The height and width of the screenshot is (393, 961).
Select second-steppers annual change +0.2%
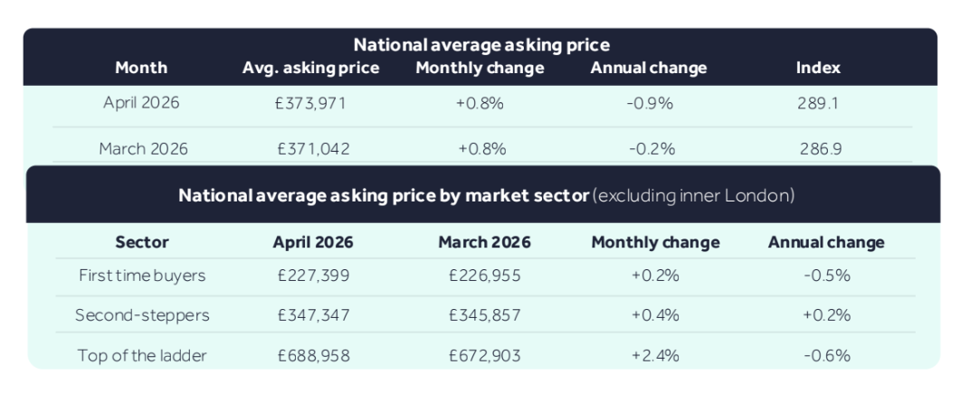(826, 315)
